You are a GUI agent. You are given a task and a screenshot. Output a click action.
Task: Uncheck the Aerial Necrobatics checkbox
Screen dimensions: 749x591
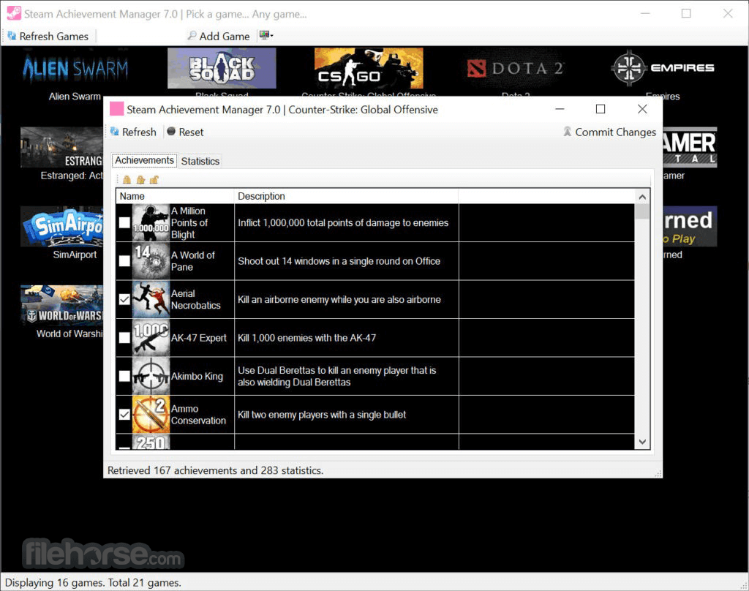pos(124,299)
